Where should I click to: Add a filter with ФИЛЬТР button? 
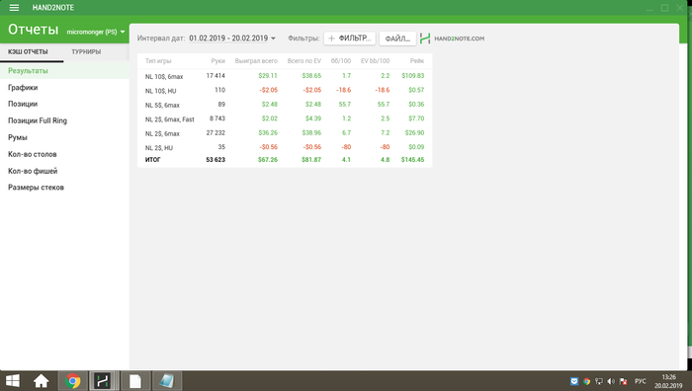click(x=350, y=39)
